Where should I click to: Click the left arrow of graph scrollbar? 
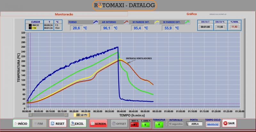(x=30, y=115)
